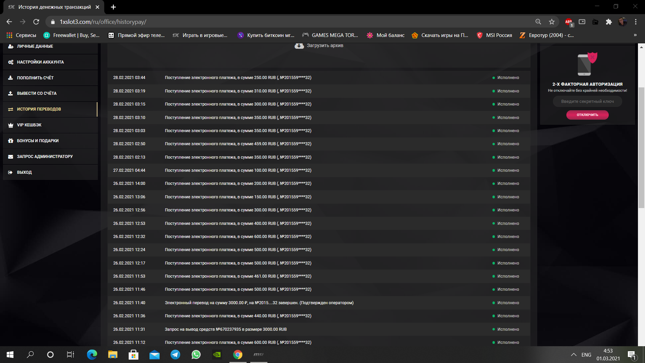Open Chrome three-dot menu
This screenshot has height=363, width=645.
pyautogui.click(x=636, y=22)
